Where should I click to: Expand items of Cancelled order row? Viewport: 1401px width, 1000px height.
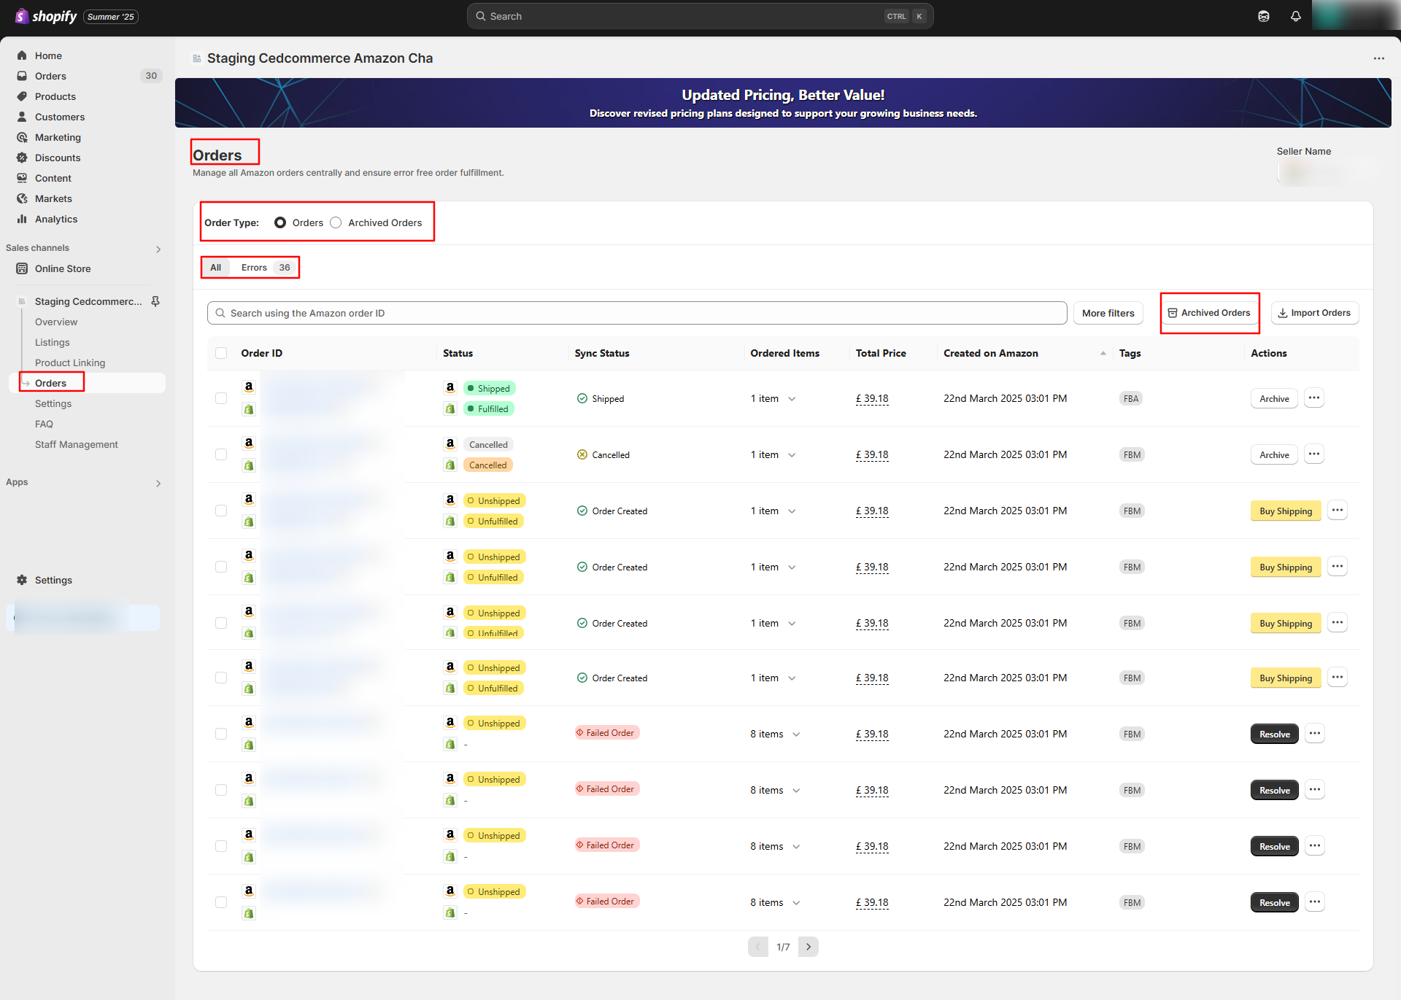[792, 455]
